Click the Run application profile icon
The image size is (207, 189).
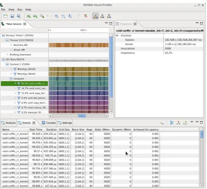29,16
